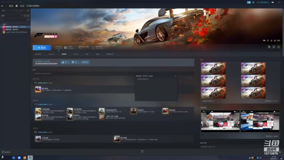Click the blue square app icon in taskbar
The height and width of the screenshot is (160, 284).
tap(19, 158)
